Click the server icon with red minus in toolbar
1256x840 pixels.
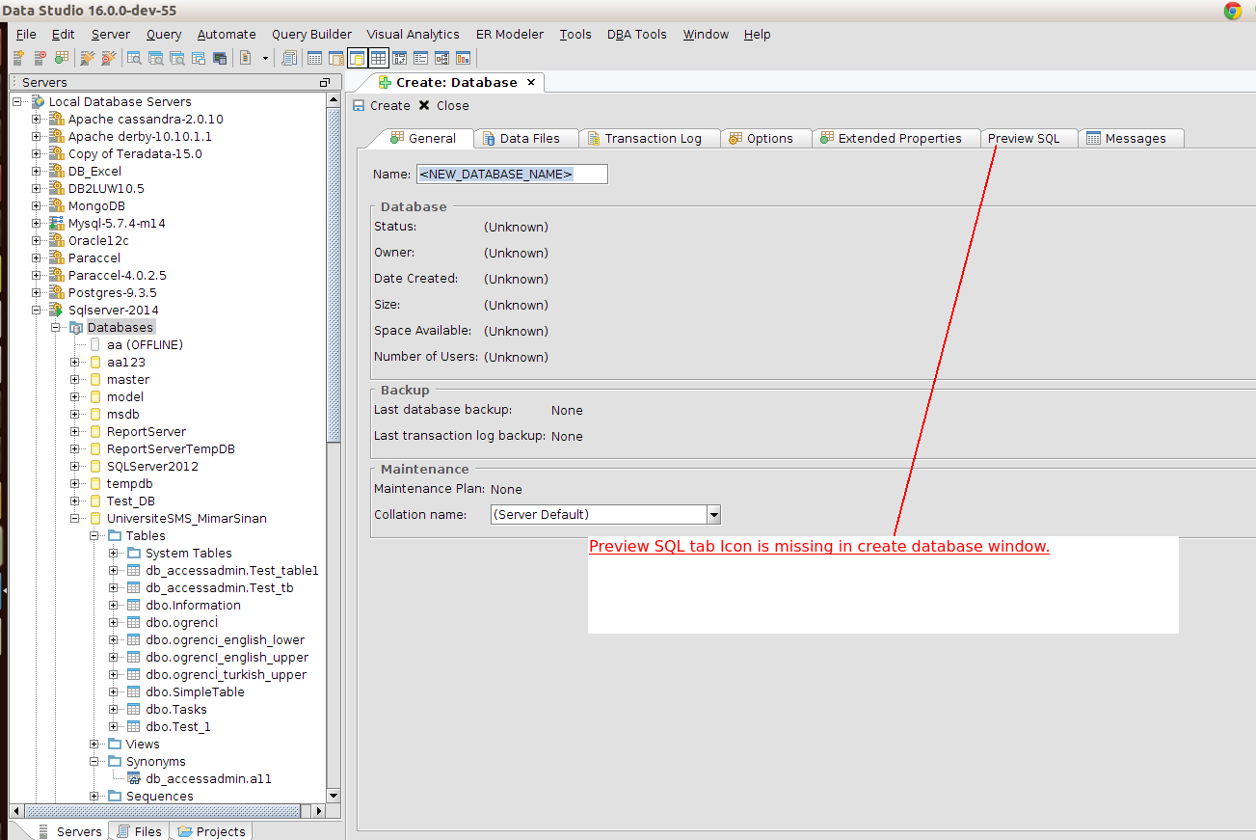(x=40, y=58)
